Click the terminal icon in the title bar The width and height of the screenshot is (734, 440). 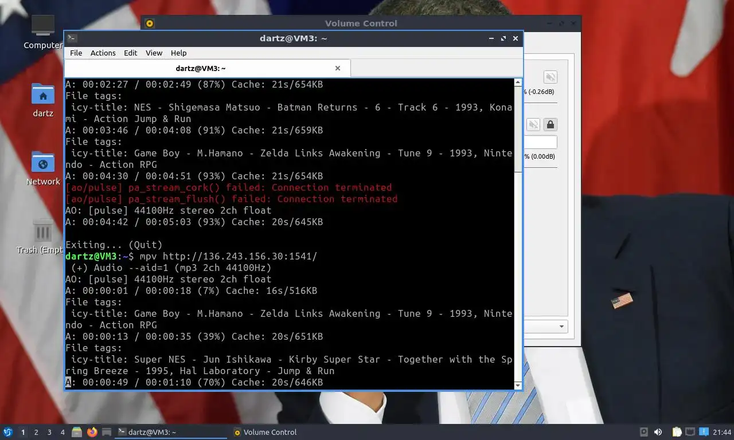pos(72,38)
